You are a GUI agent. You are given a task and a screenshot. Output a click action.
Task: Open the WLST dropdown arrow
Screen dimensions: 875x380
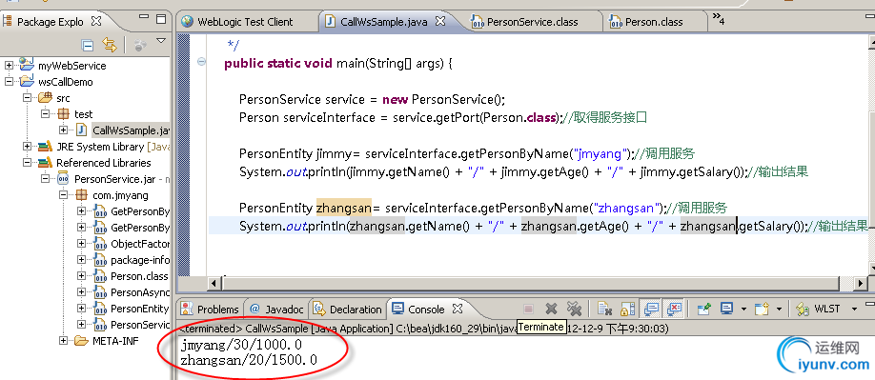click(854, 310)
